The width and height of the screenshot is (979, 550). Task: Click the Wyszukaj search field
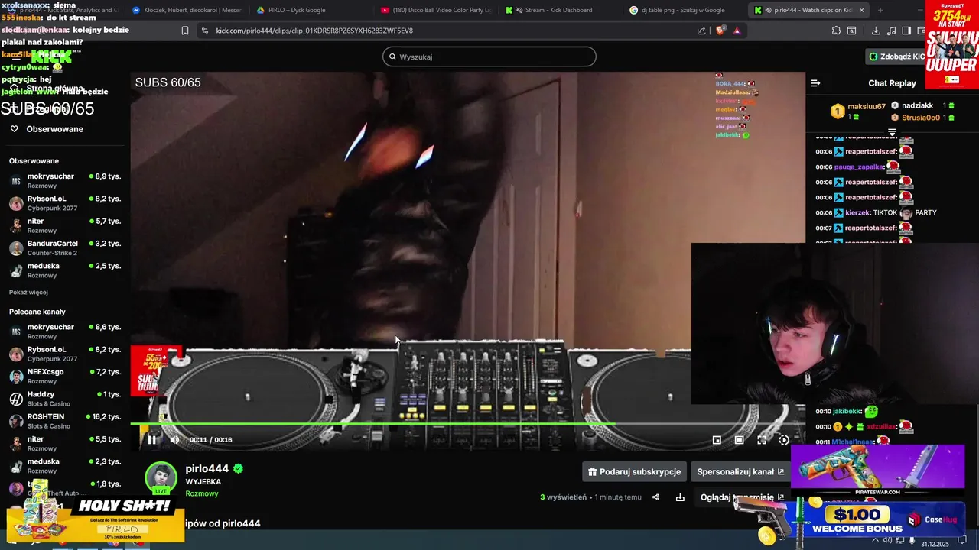(x=489, y=57)
